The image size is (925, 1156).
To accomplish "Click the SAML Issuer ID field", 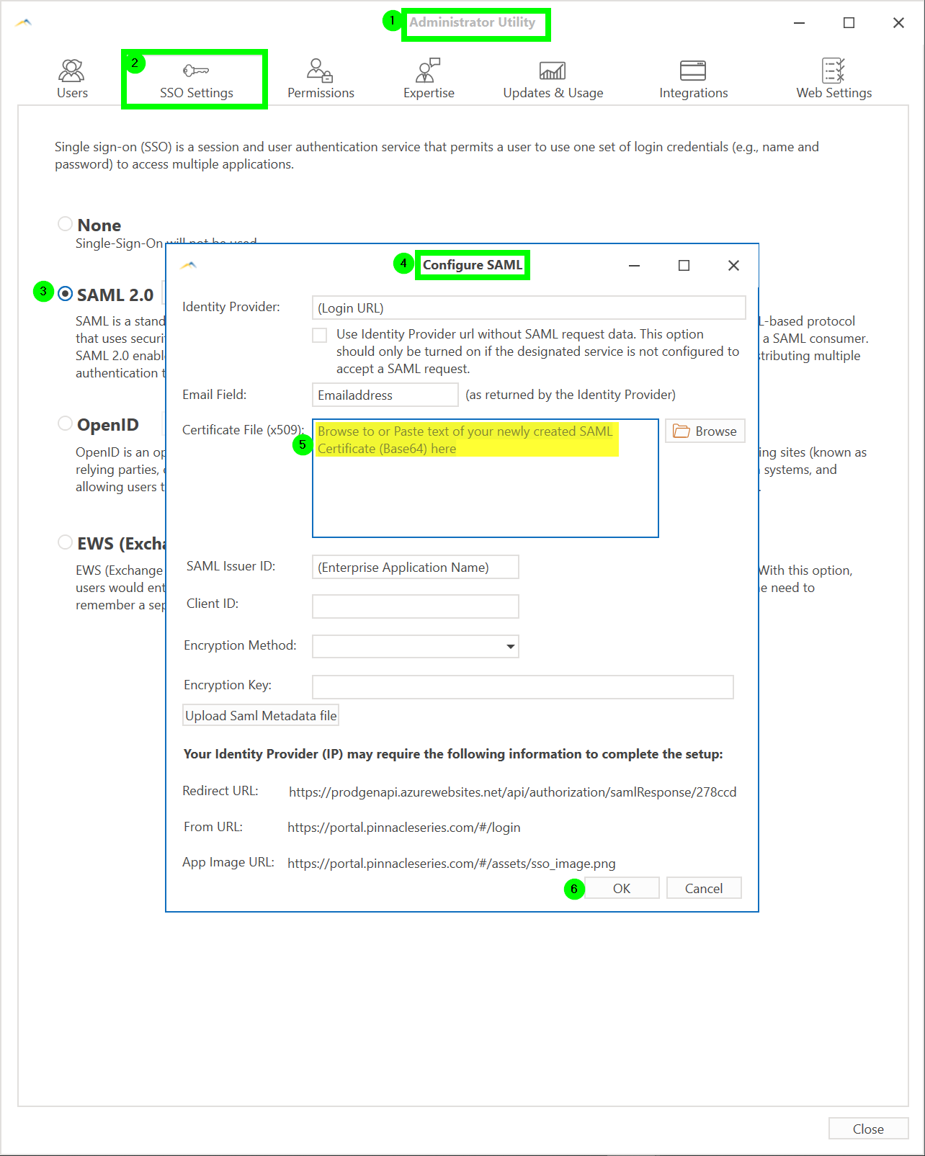I will click(x=416, y=567).
